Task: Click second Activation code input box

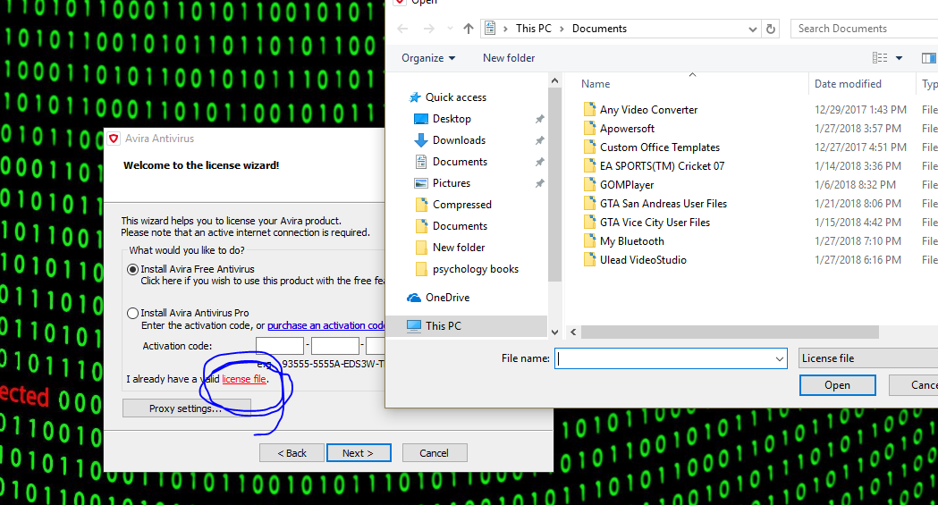Action: click(x=335, y=345)
